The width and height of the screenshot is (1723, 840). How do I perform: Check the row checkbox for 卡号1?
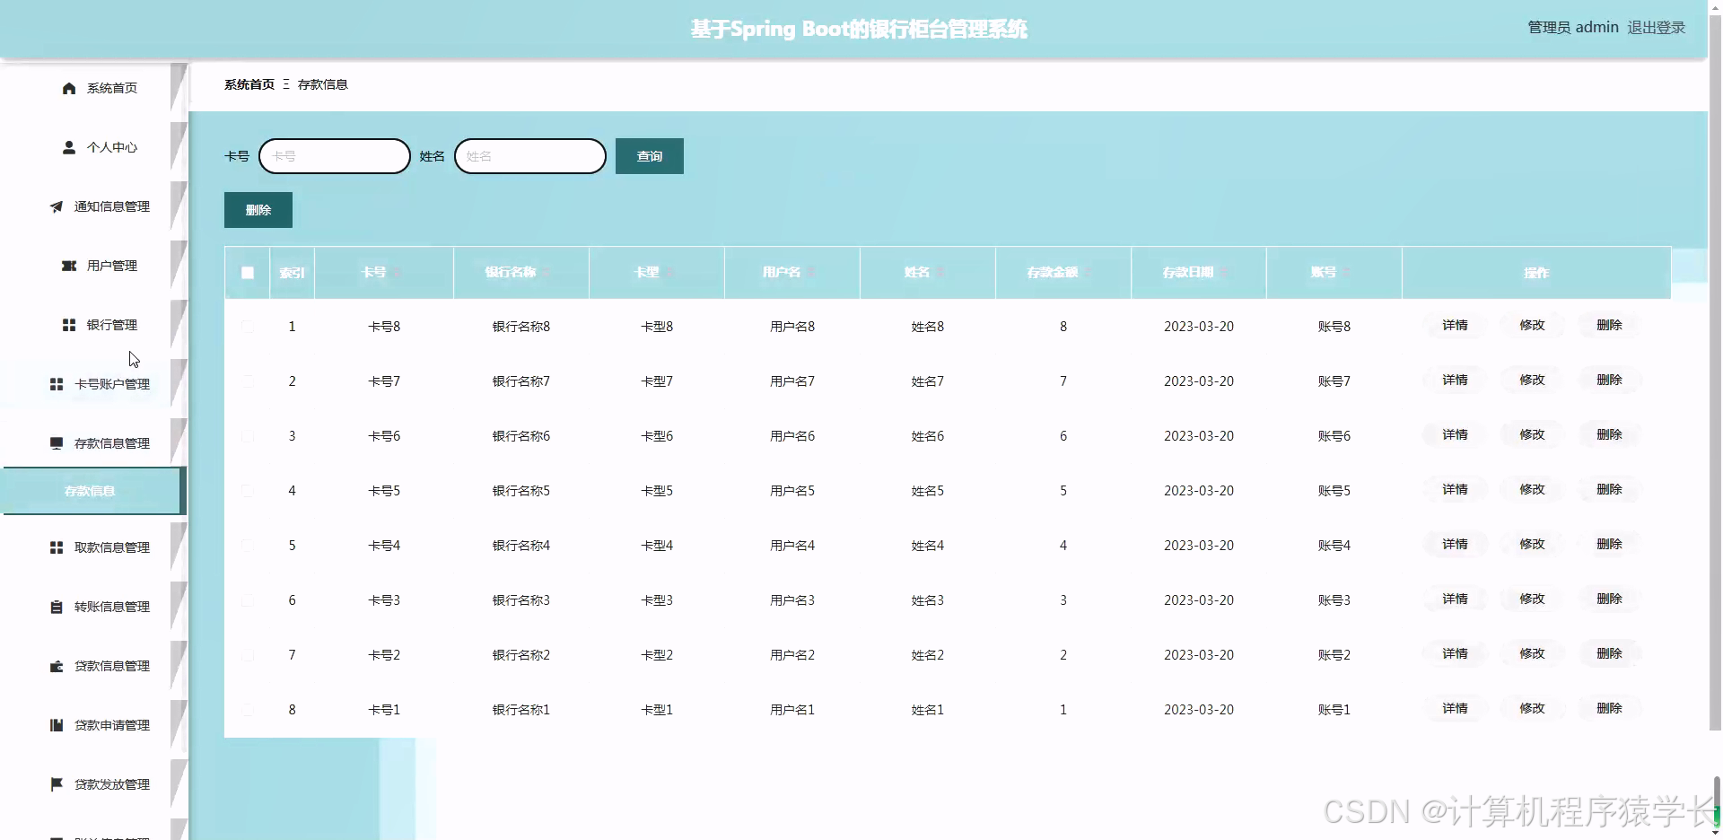[x=248, y=710]
